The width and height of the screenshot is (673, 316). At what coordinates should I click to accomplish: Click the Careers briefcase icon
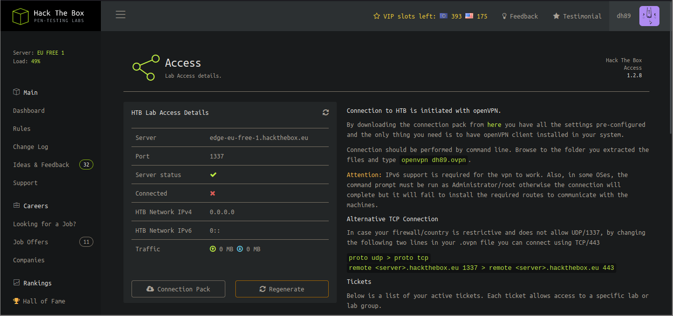[x=17, y=206]
